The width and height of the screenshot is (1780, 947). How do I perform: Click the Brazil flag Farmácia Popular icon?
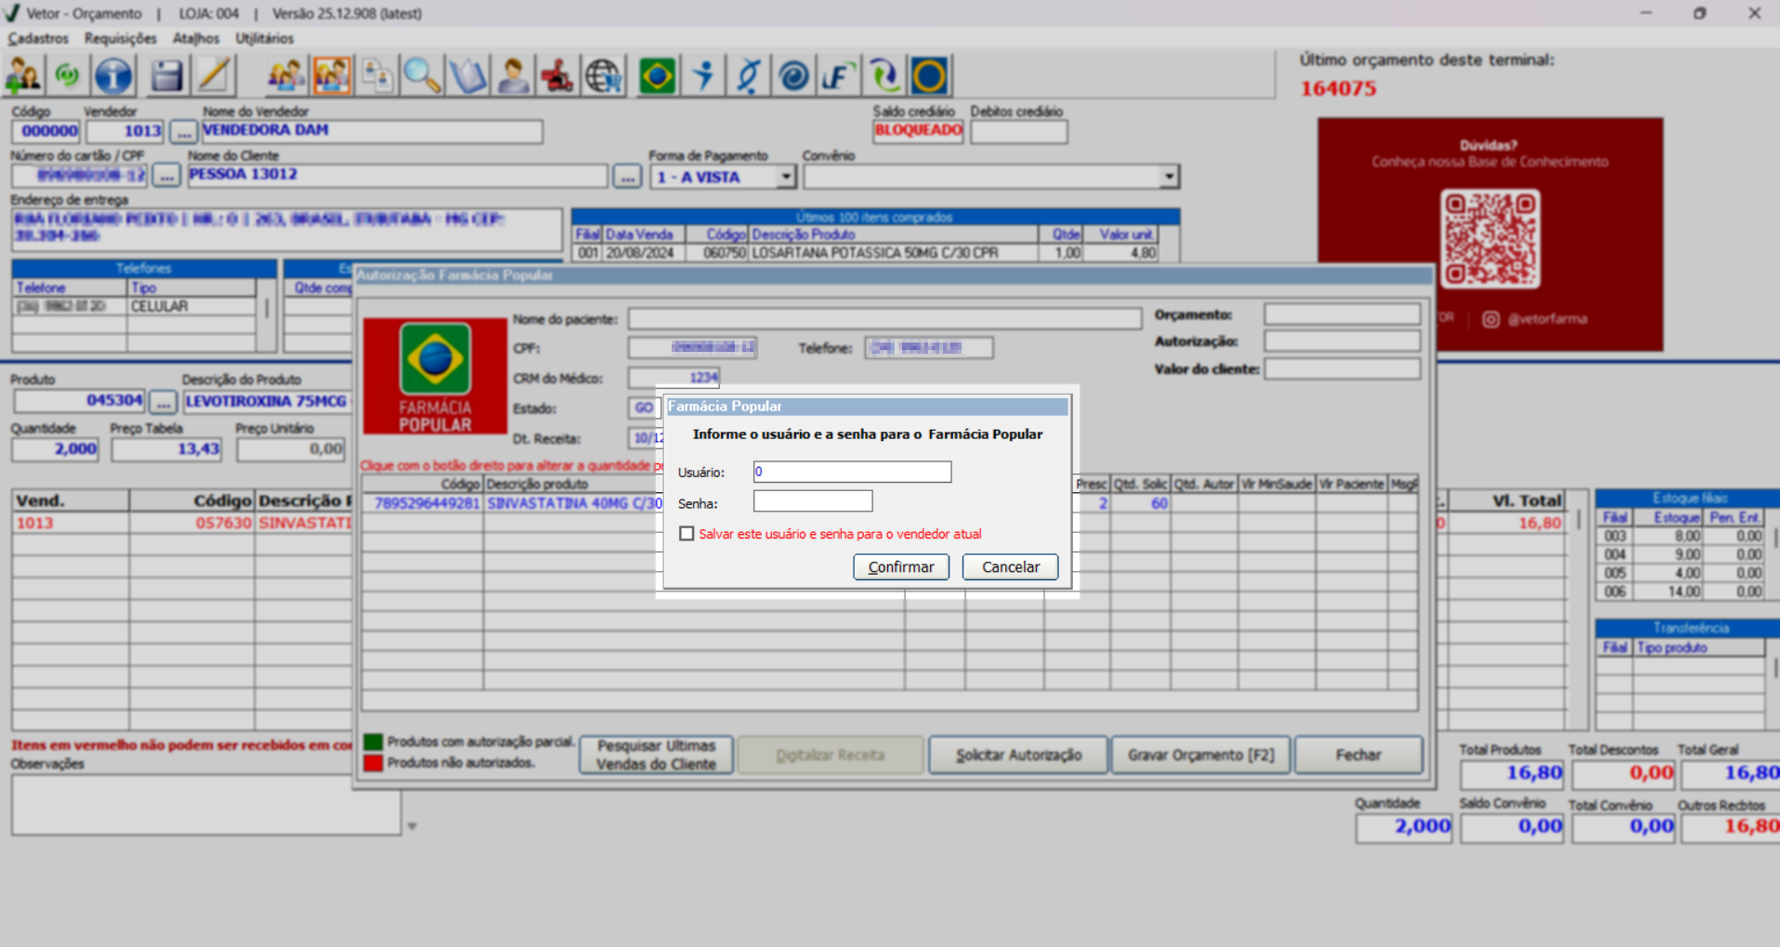coord(657,76)
